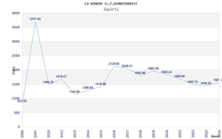This screenshot has height=139, width=222.
Task: Select the 2016 x-axis year label
Action: pos(114,134)
